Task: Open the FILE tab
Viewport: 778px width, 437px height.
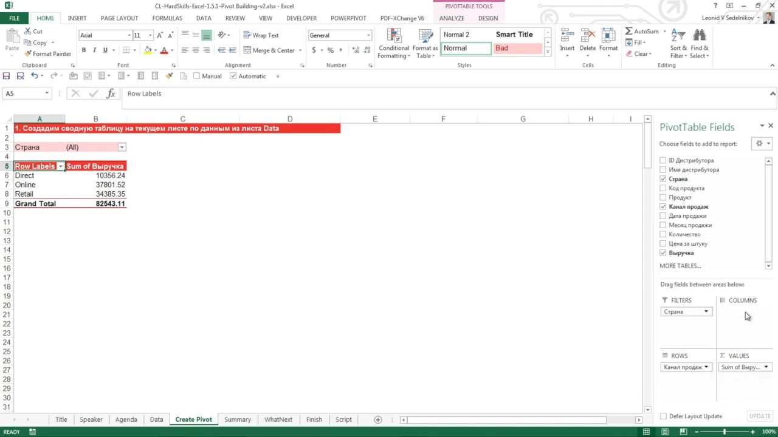Action: [14, 18]
